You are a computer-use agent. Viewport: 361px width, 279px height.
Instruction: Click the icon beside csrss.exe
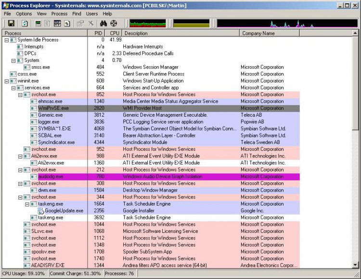pos(13,74)
